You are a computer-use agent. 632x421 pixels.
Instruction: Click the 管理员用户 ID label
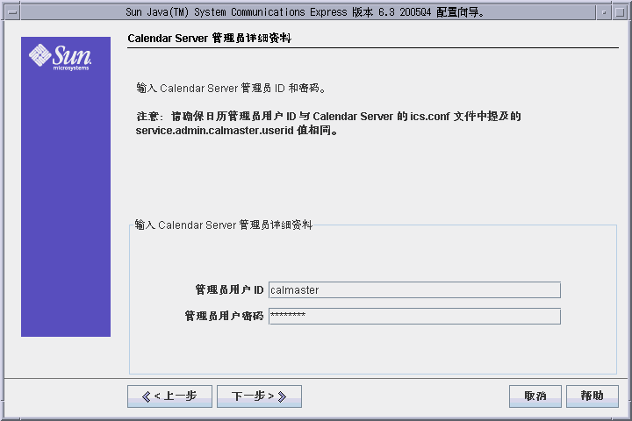tap(229, 290)
